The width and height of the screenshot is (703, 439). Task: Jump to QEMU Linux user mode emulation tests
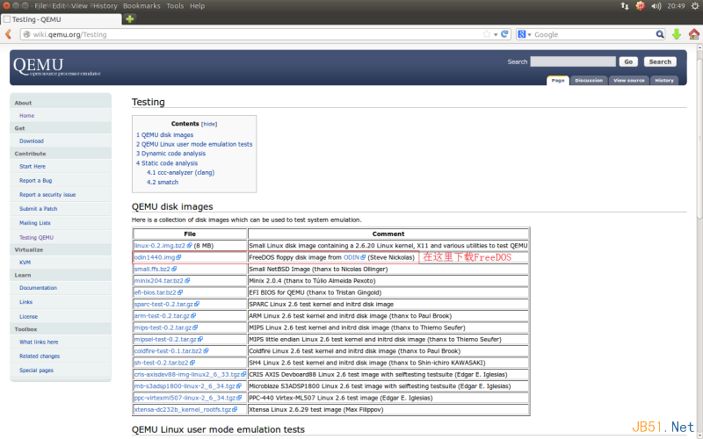tap(194, 144)
